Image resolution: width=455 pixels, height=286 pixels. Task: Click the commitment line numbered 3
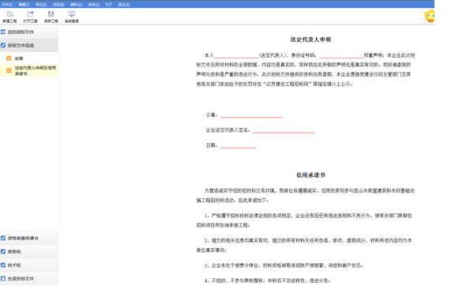pos(284,265)
